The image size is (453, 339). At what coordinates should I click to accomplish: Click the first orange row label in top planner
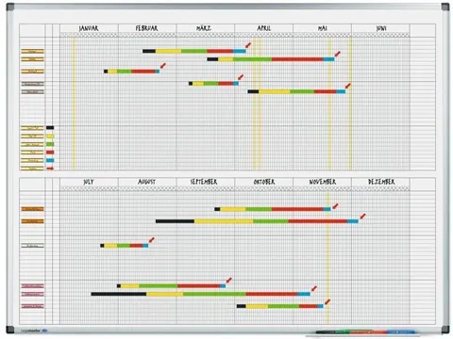click(x=32, y=51)
